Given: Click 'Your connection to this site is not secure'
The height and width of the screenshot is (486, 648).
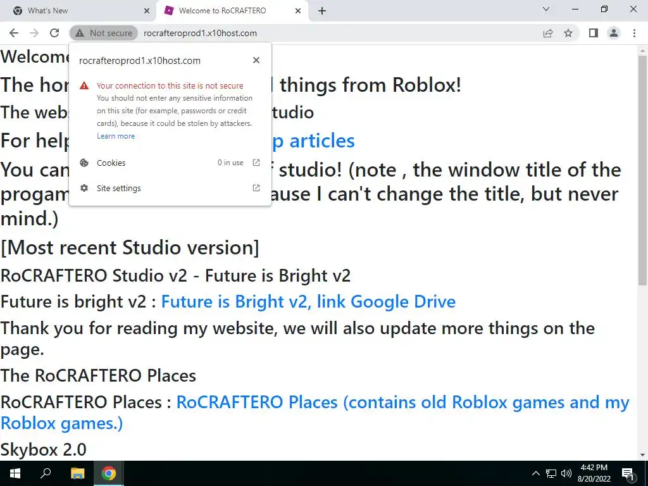Looking at the screenshot, I should point(170,85).
